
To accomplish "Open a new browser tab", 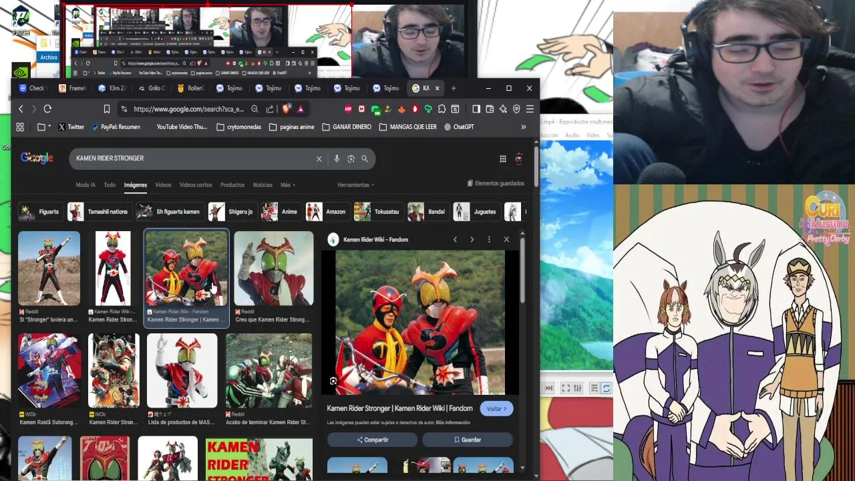I will [x=454, y=88].
